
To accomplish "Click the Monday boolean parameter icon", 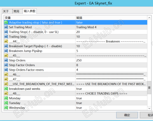I will click(x=6, y=98).
